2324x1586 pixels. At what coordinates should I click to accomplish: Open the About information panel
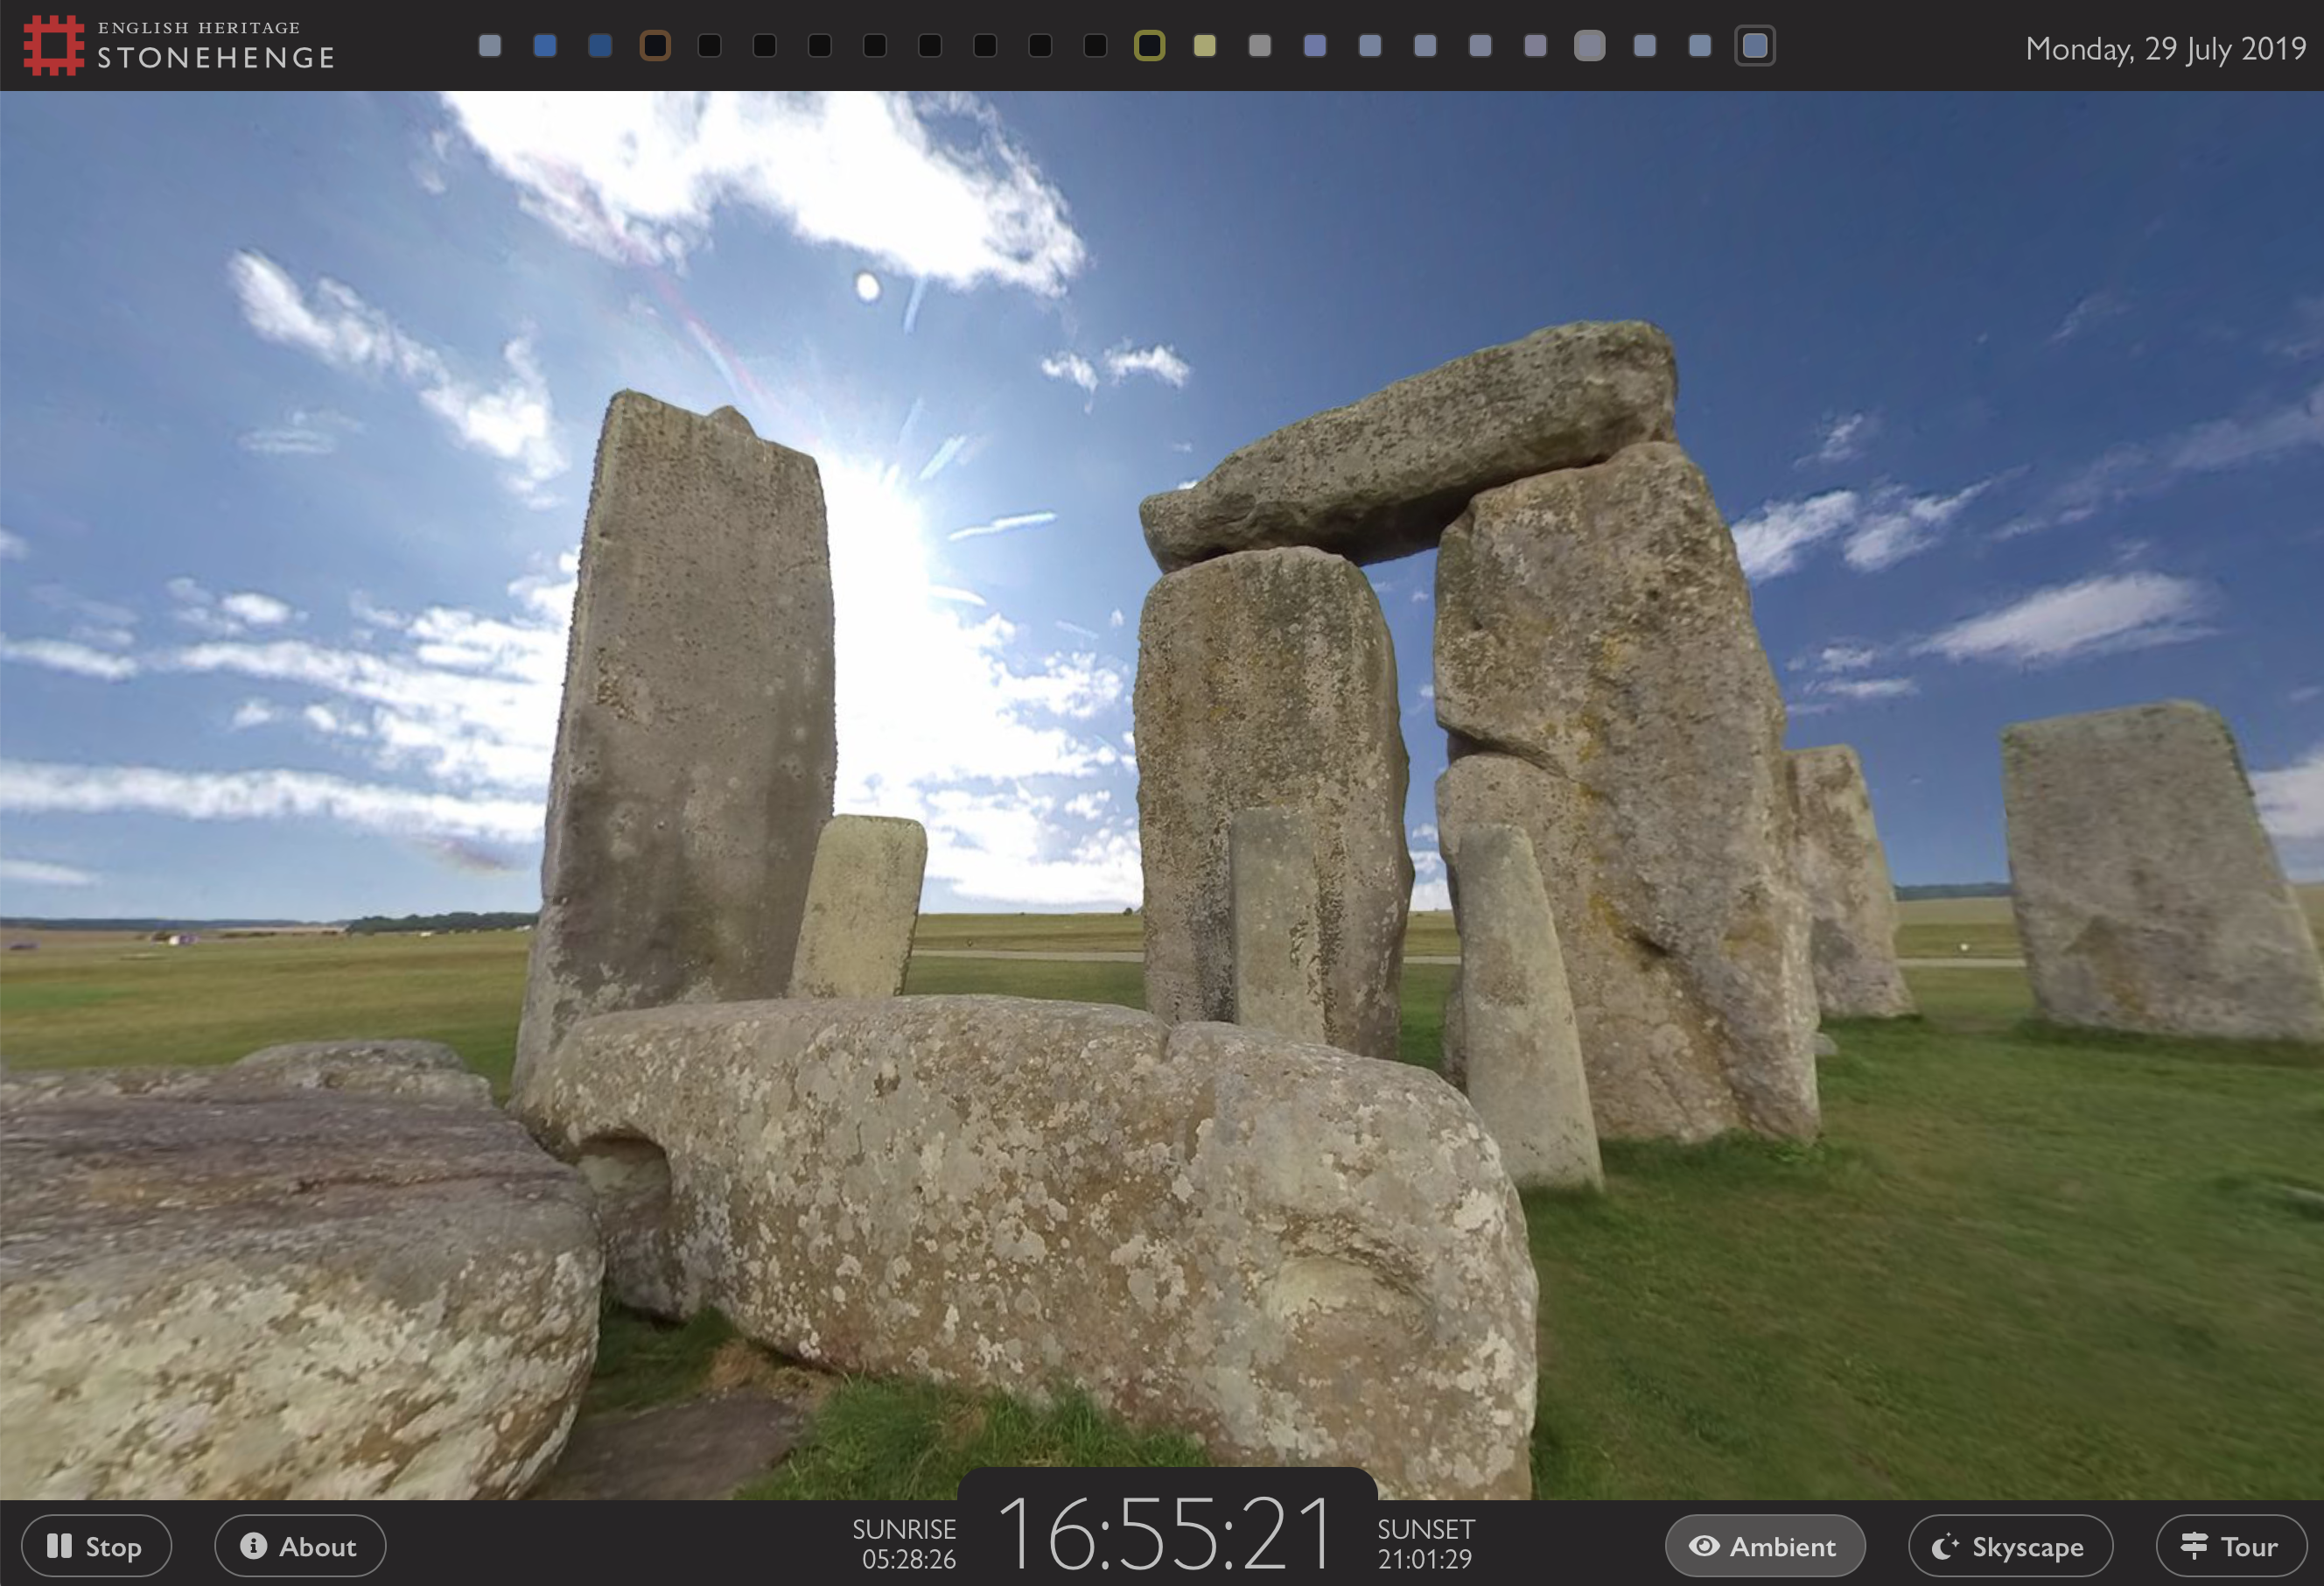[x=300, y=1546]
